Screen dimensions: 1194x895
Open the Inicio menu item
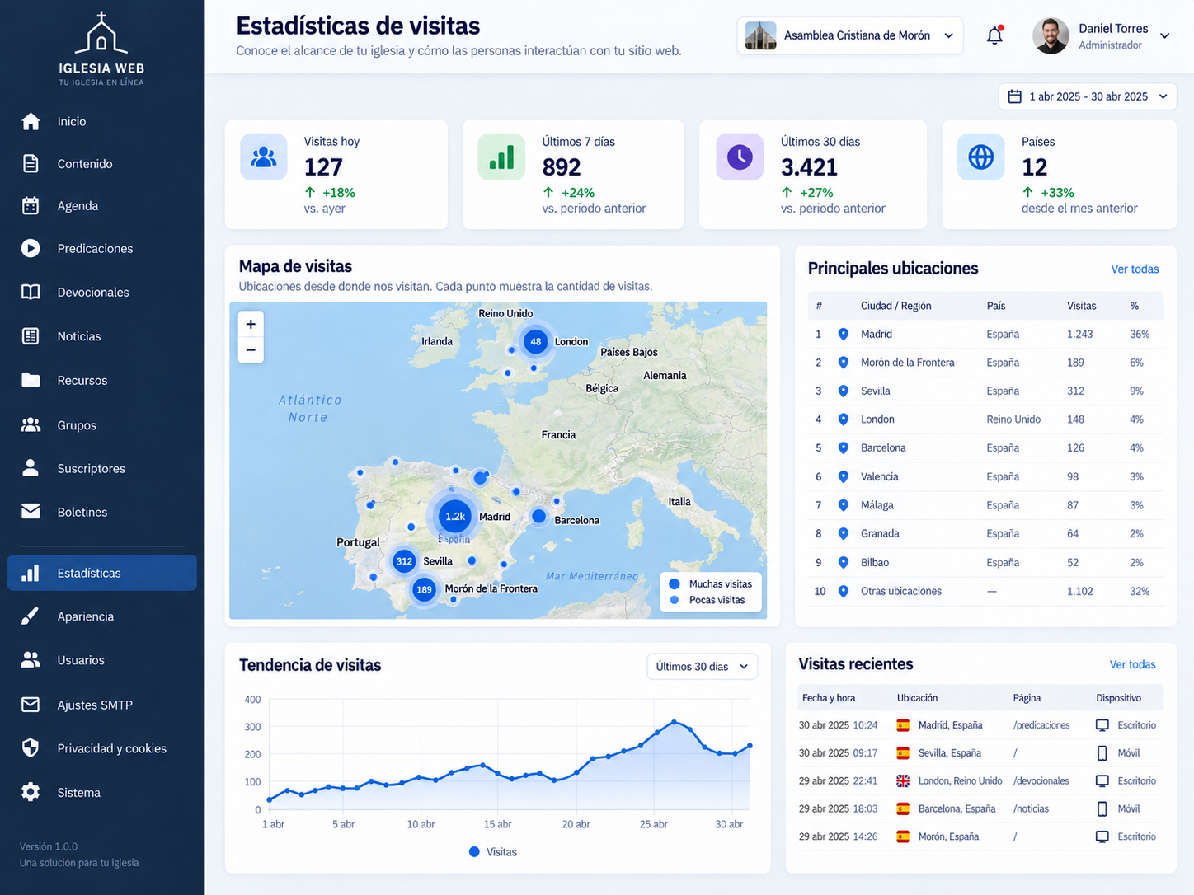[x=102, y=121]
